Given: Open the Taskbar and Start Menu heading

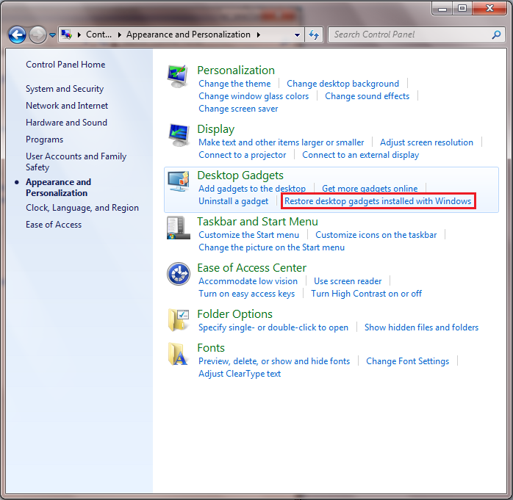Looking at the screenshot, I should (257, 222).
